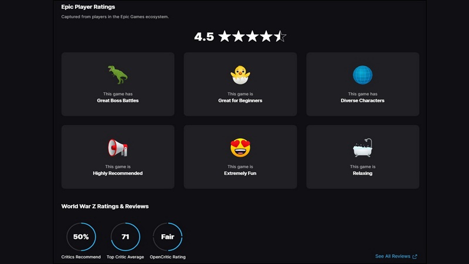Click the bathtub icon for Relaxing

pos(362,148)
